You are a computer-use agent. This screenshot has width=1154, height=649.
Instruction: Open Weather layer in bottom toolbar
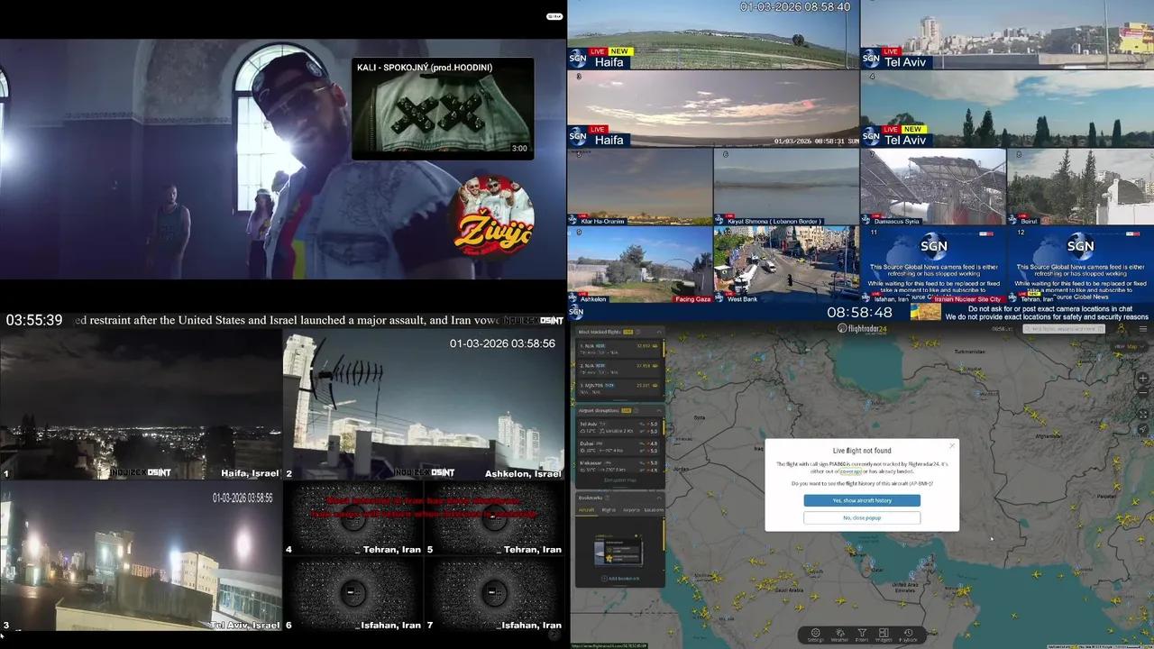838,635
